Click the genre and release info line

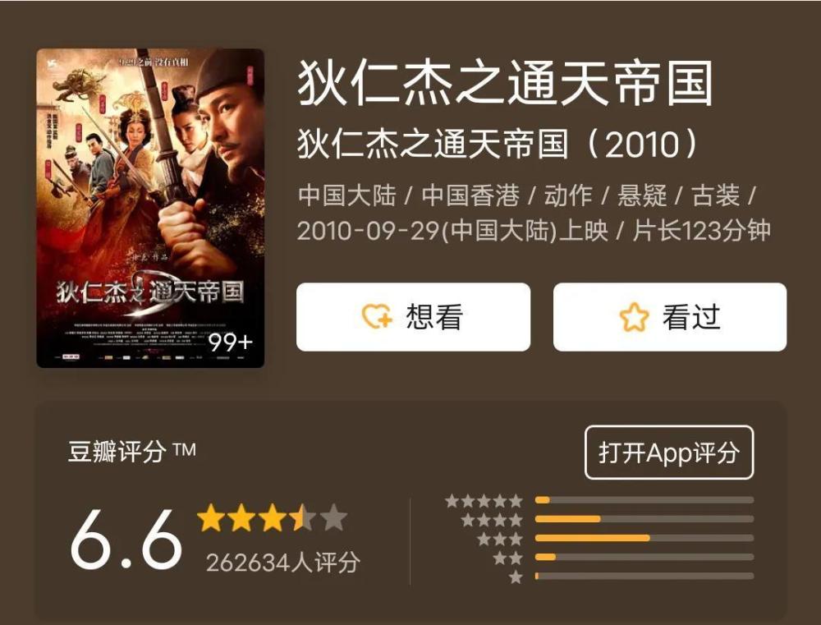coord(534,213)
